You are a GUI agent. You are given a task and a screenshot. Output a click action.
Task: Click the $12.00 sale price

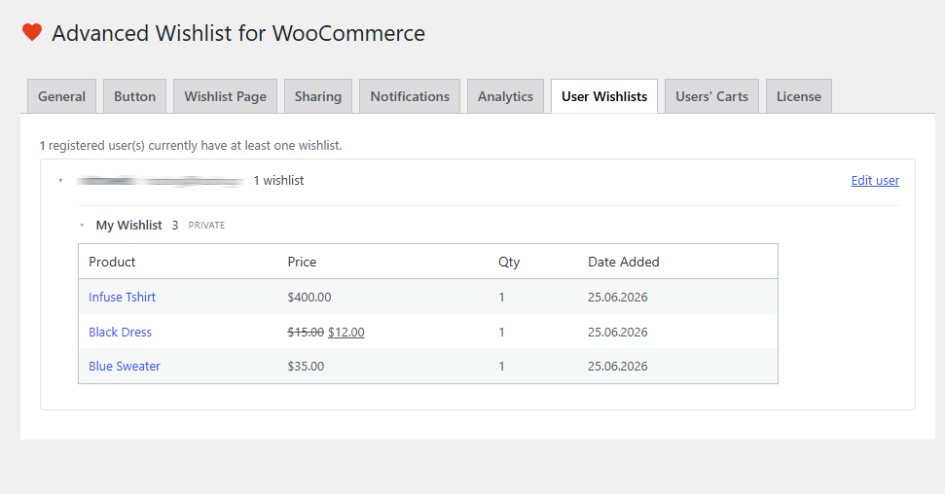click(345, 332)
